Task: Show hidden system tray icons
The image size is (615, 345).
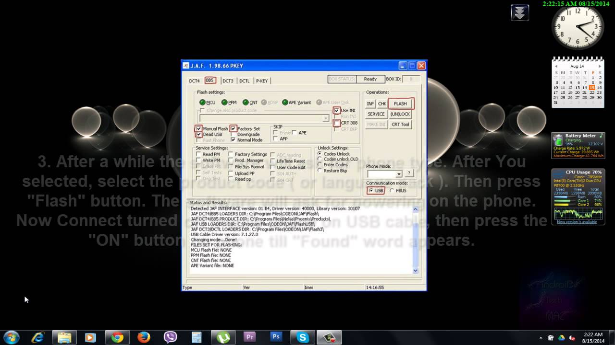Action: pyautogui.click(x=541, y=337)
